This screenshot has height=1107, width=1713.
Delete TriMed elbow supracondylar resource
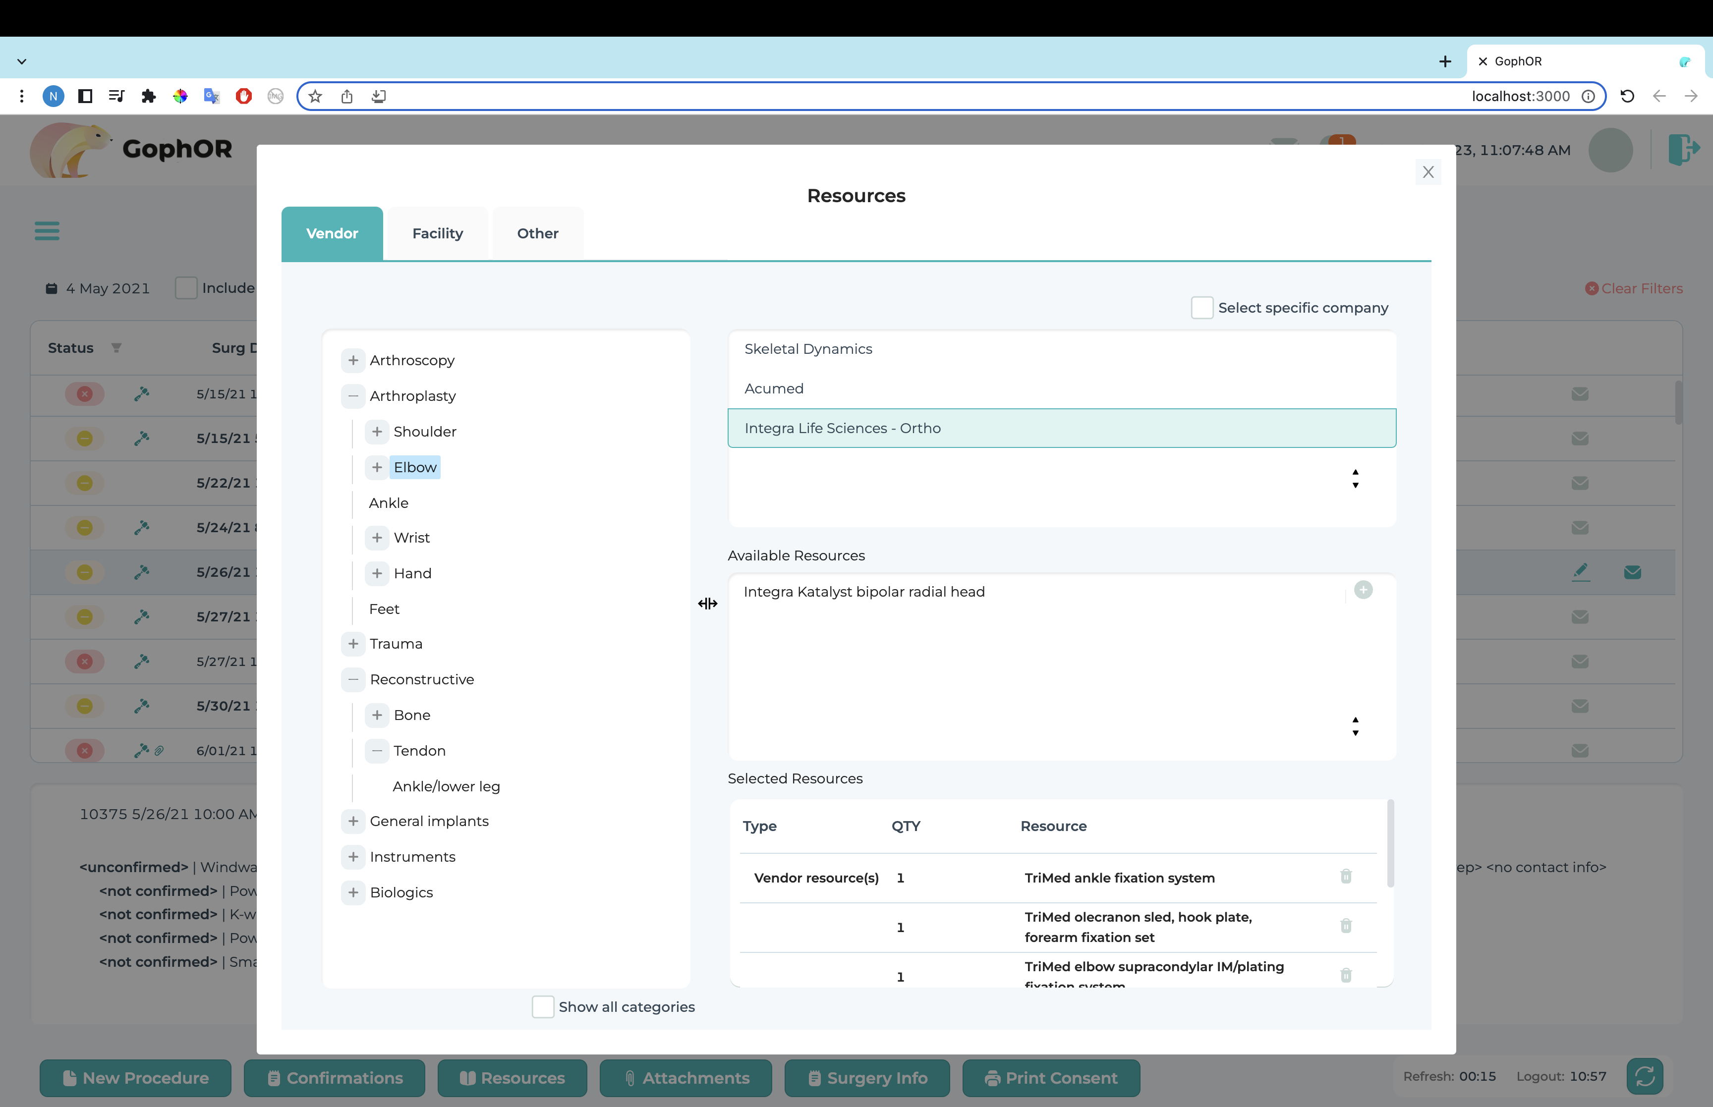pyautogui.click(x=1346, y=976)
